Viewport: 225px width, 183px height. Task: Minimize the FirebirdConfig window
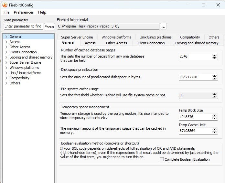[189, 5]
